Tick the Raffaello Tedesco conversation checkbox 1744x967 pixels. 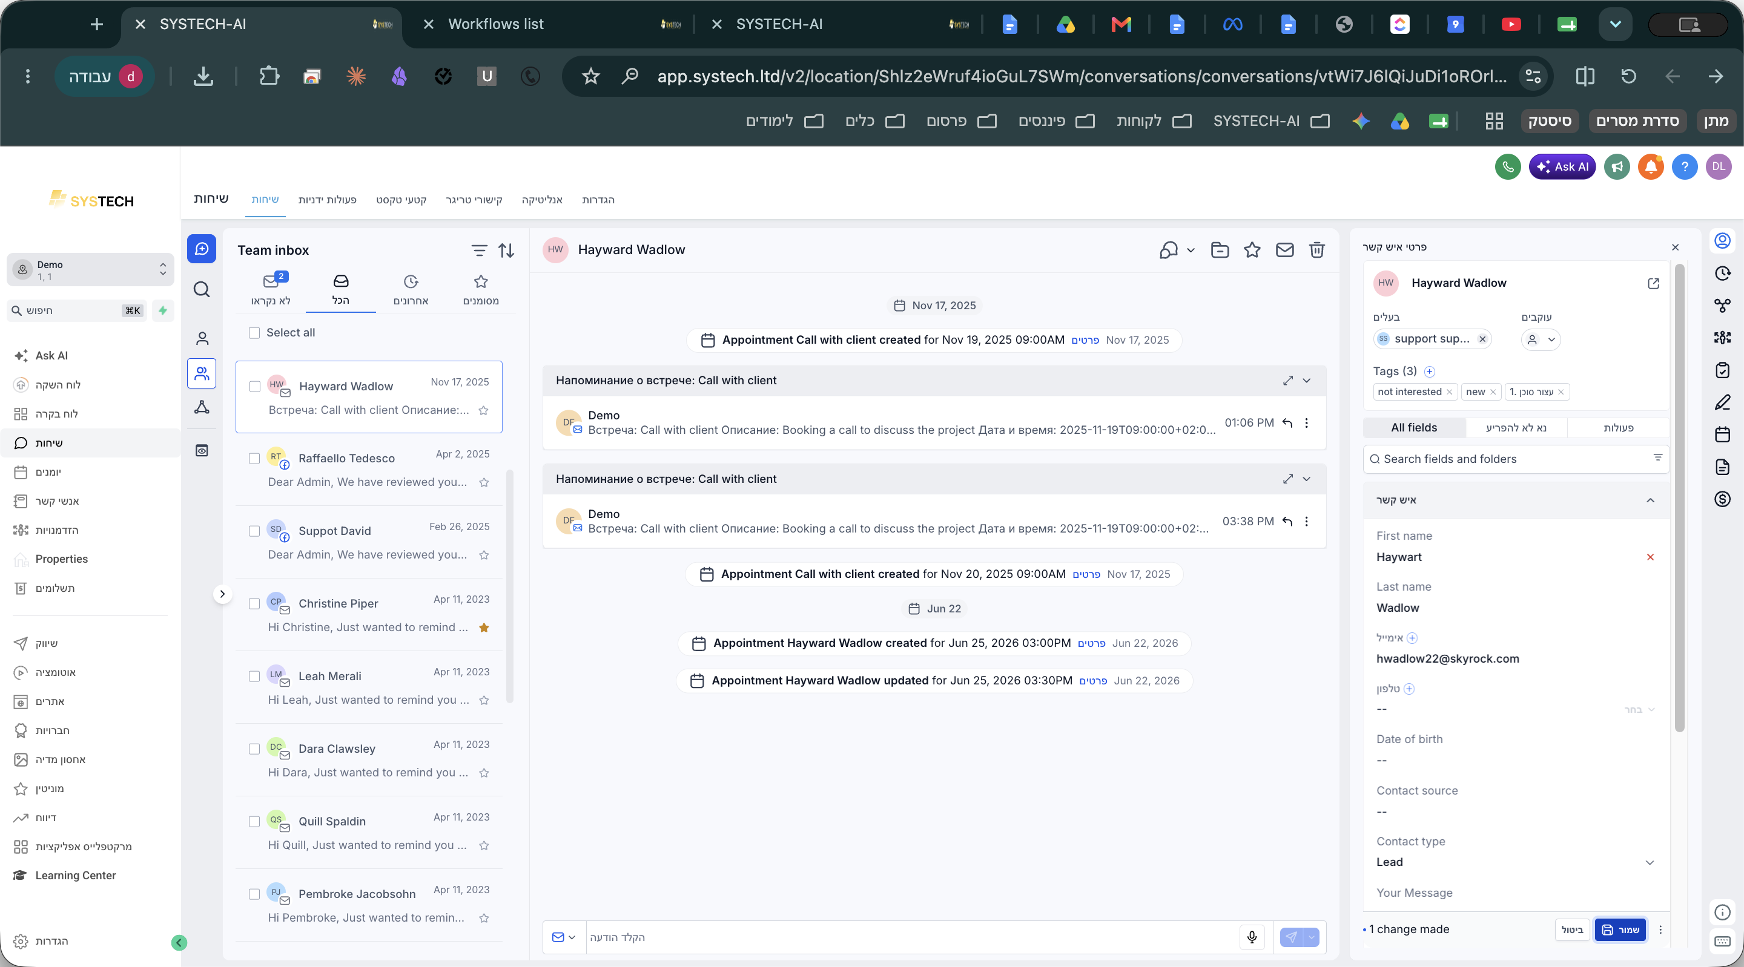point(254,459)
